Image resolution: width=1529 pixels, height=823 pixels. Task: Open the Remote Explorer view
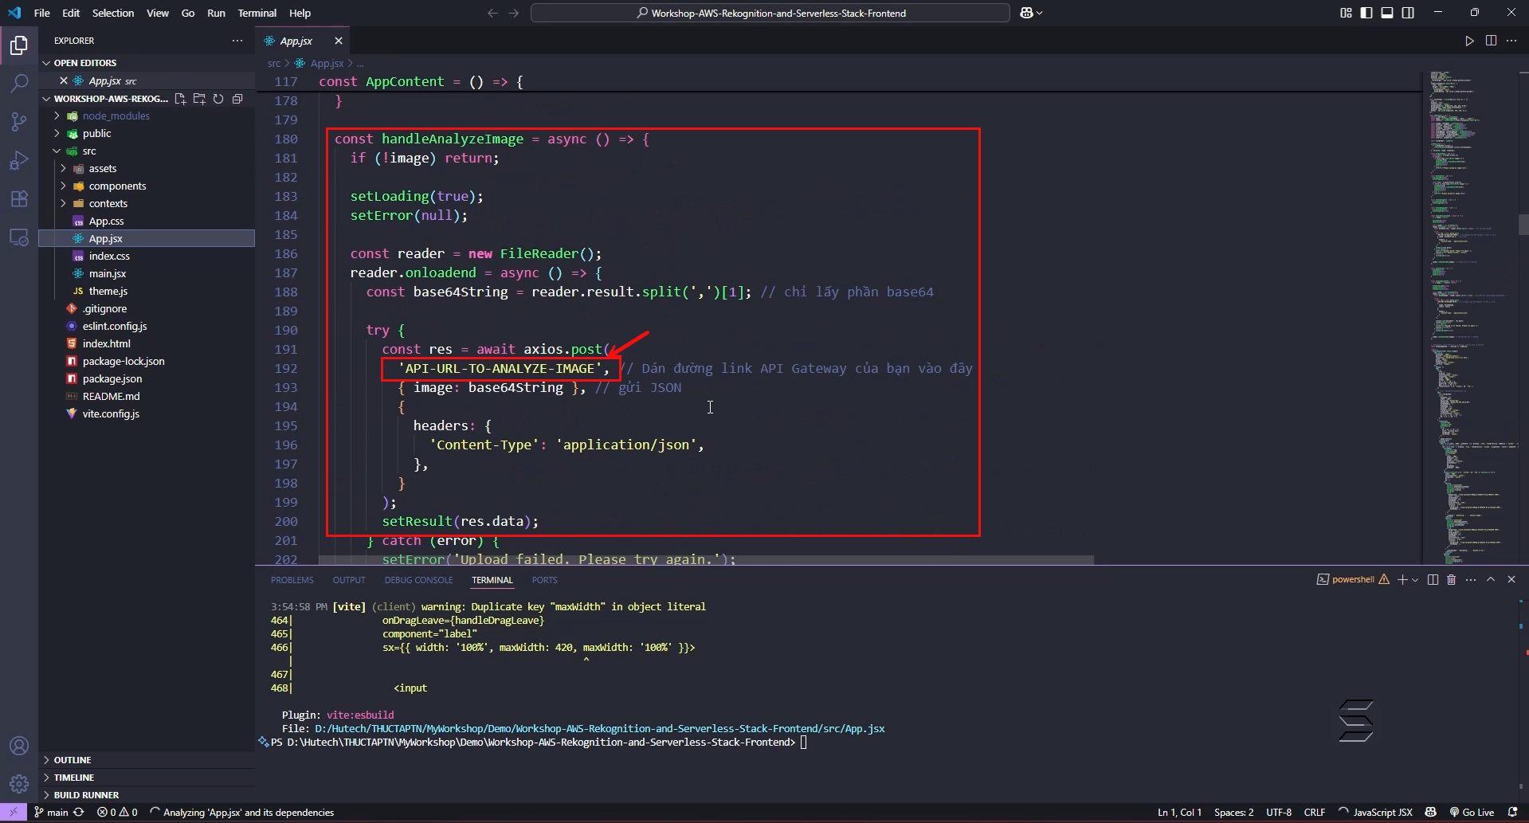coord(19,237)
